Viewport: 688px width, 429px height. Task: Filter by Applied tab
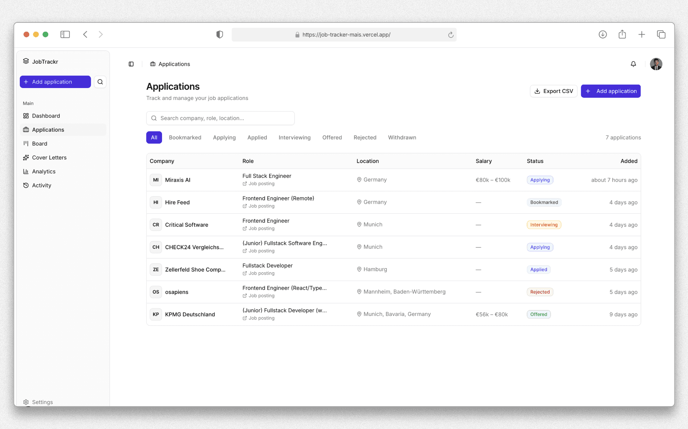[x=257, y=137]
